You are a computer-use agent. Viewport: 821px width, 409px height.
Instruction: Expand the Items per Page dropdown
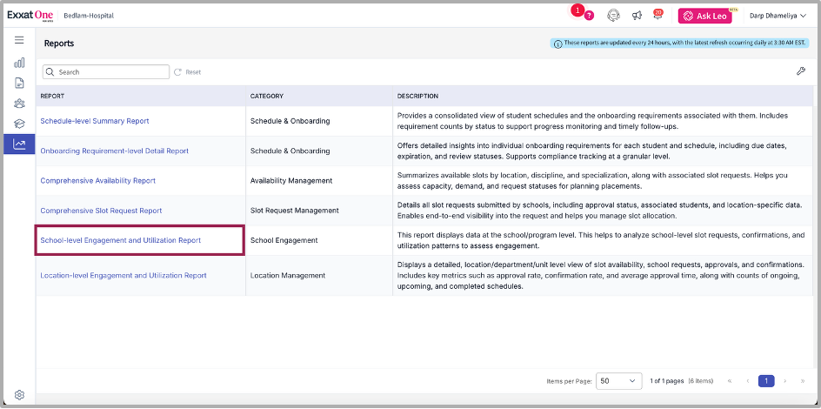click(619, 381)
